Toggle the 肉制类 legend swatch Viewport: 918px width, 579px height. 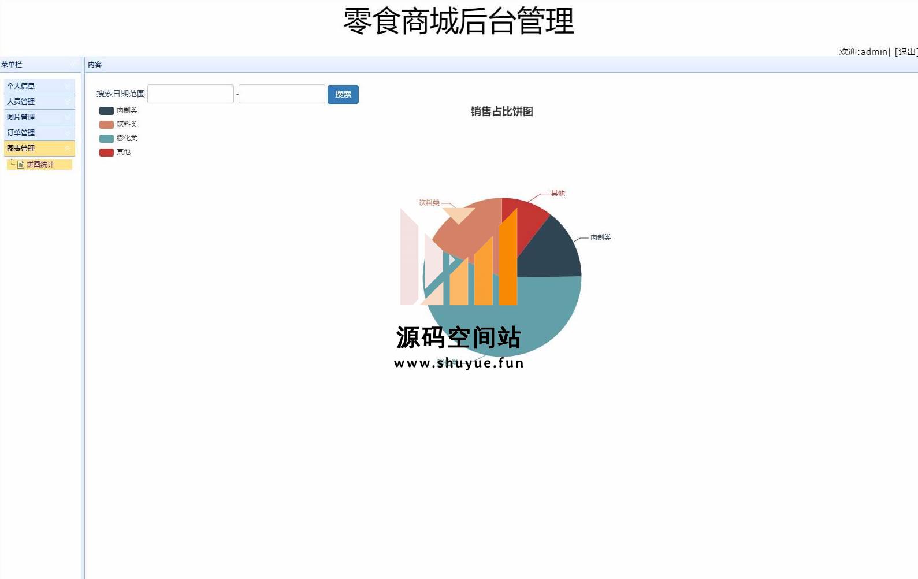click(106, 110)
